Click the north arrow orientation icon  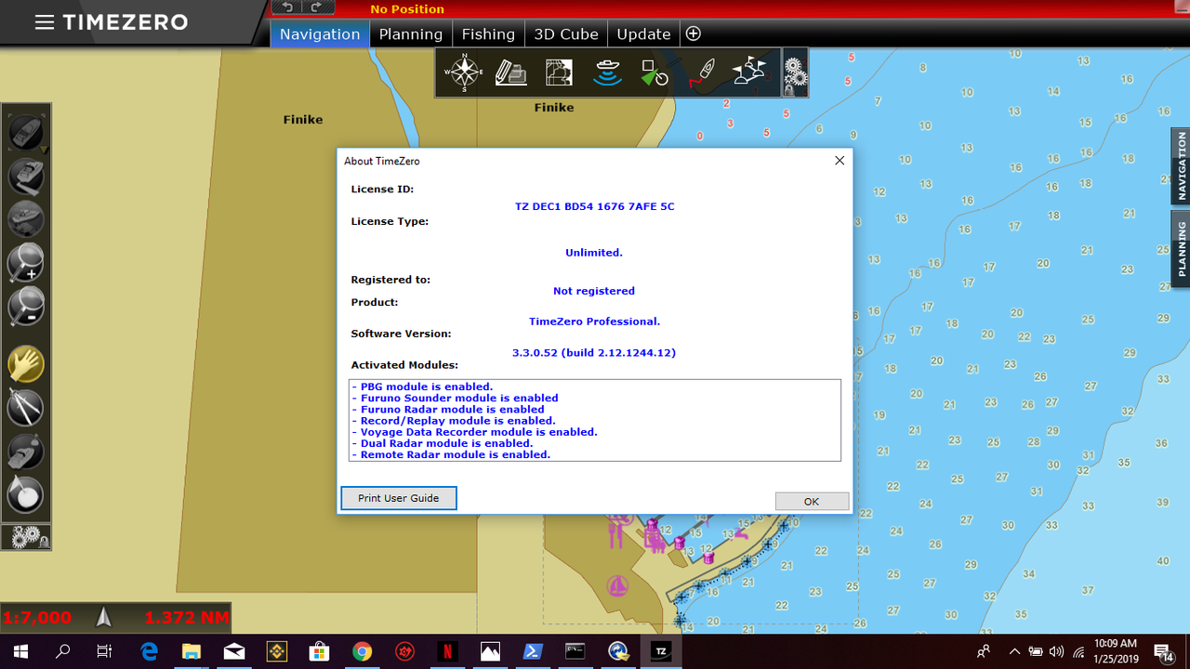click(104, 617)
